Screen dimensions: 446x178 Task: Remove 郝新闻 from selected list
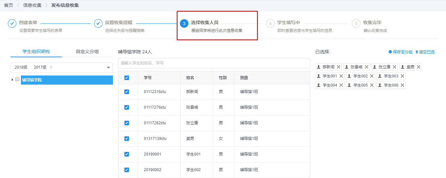click(x=339, y=67)
